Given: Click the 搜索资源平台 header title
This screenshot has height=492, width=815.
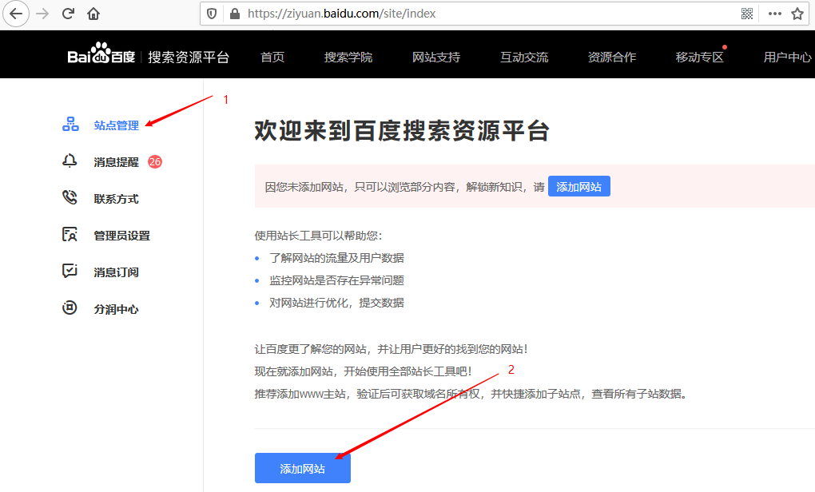Looking at the screenshot, I should [x=189, y=58].
